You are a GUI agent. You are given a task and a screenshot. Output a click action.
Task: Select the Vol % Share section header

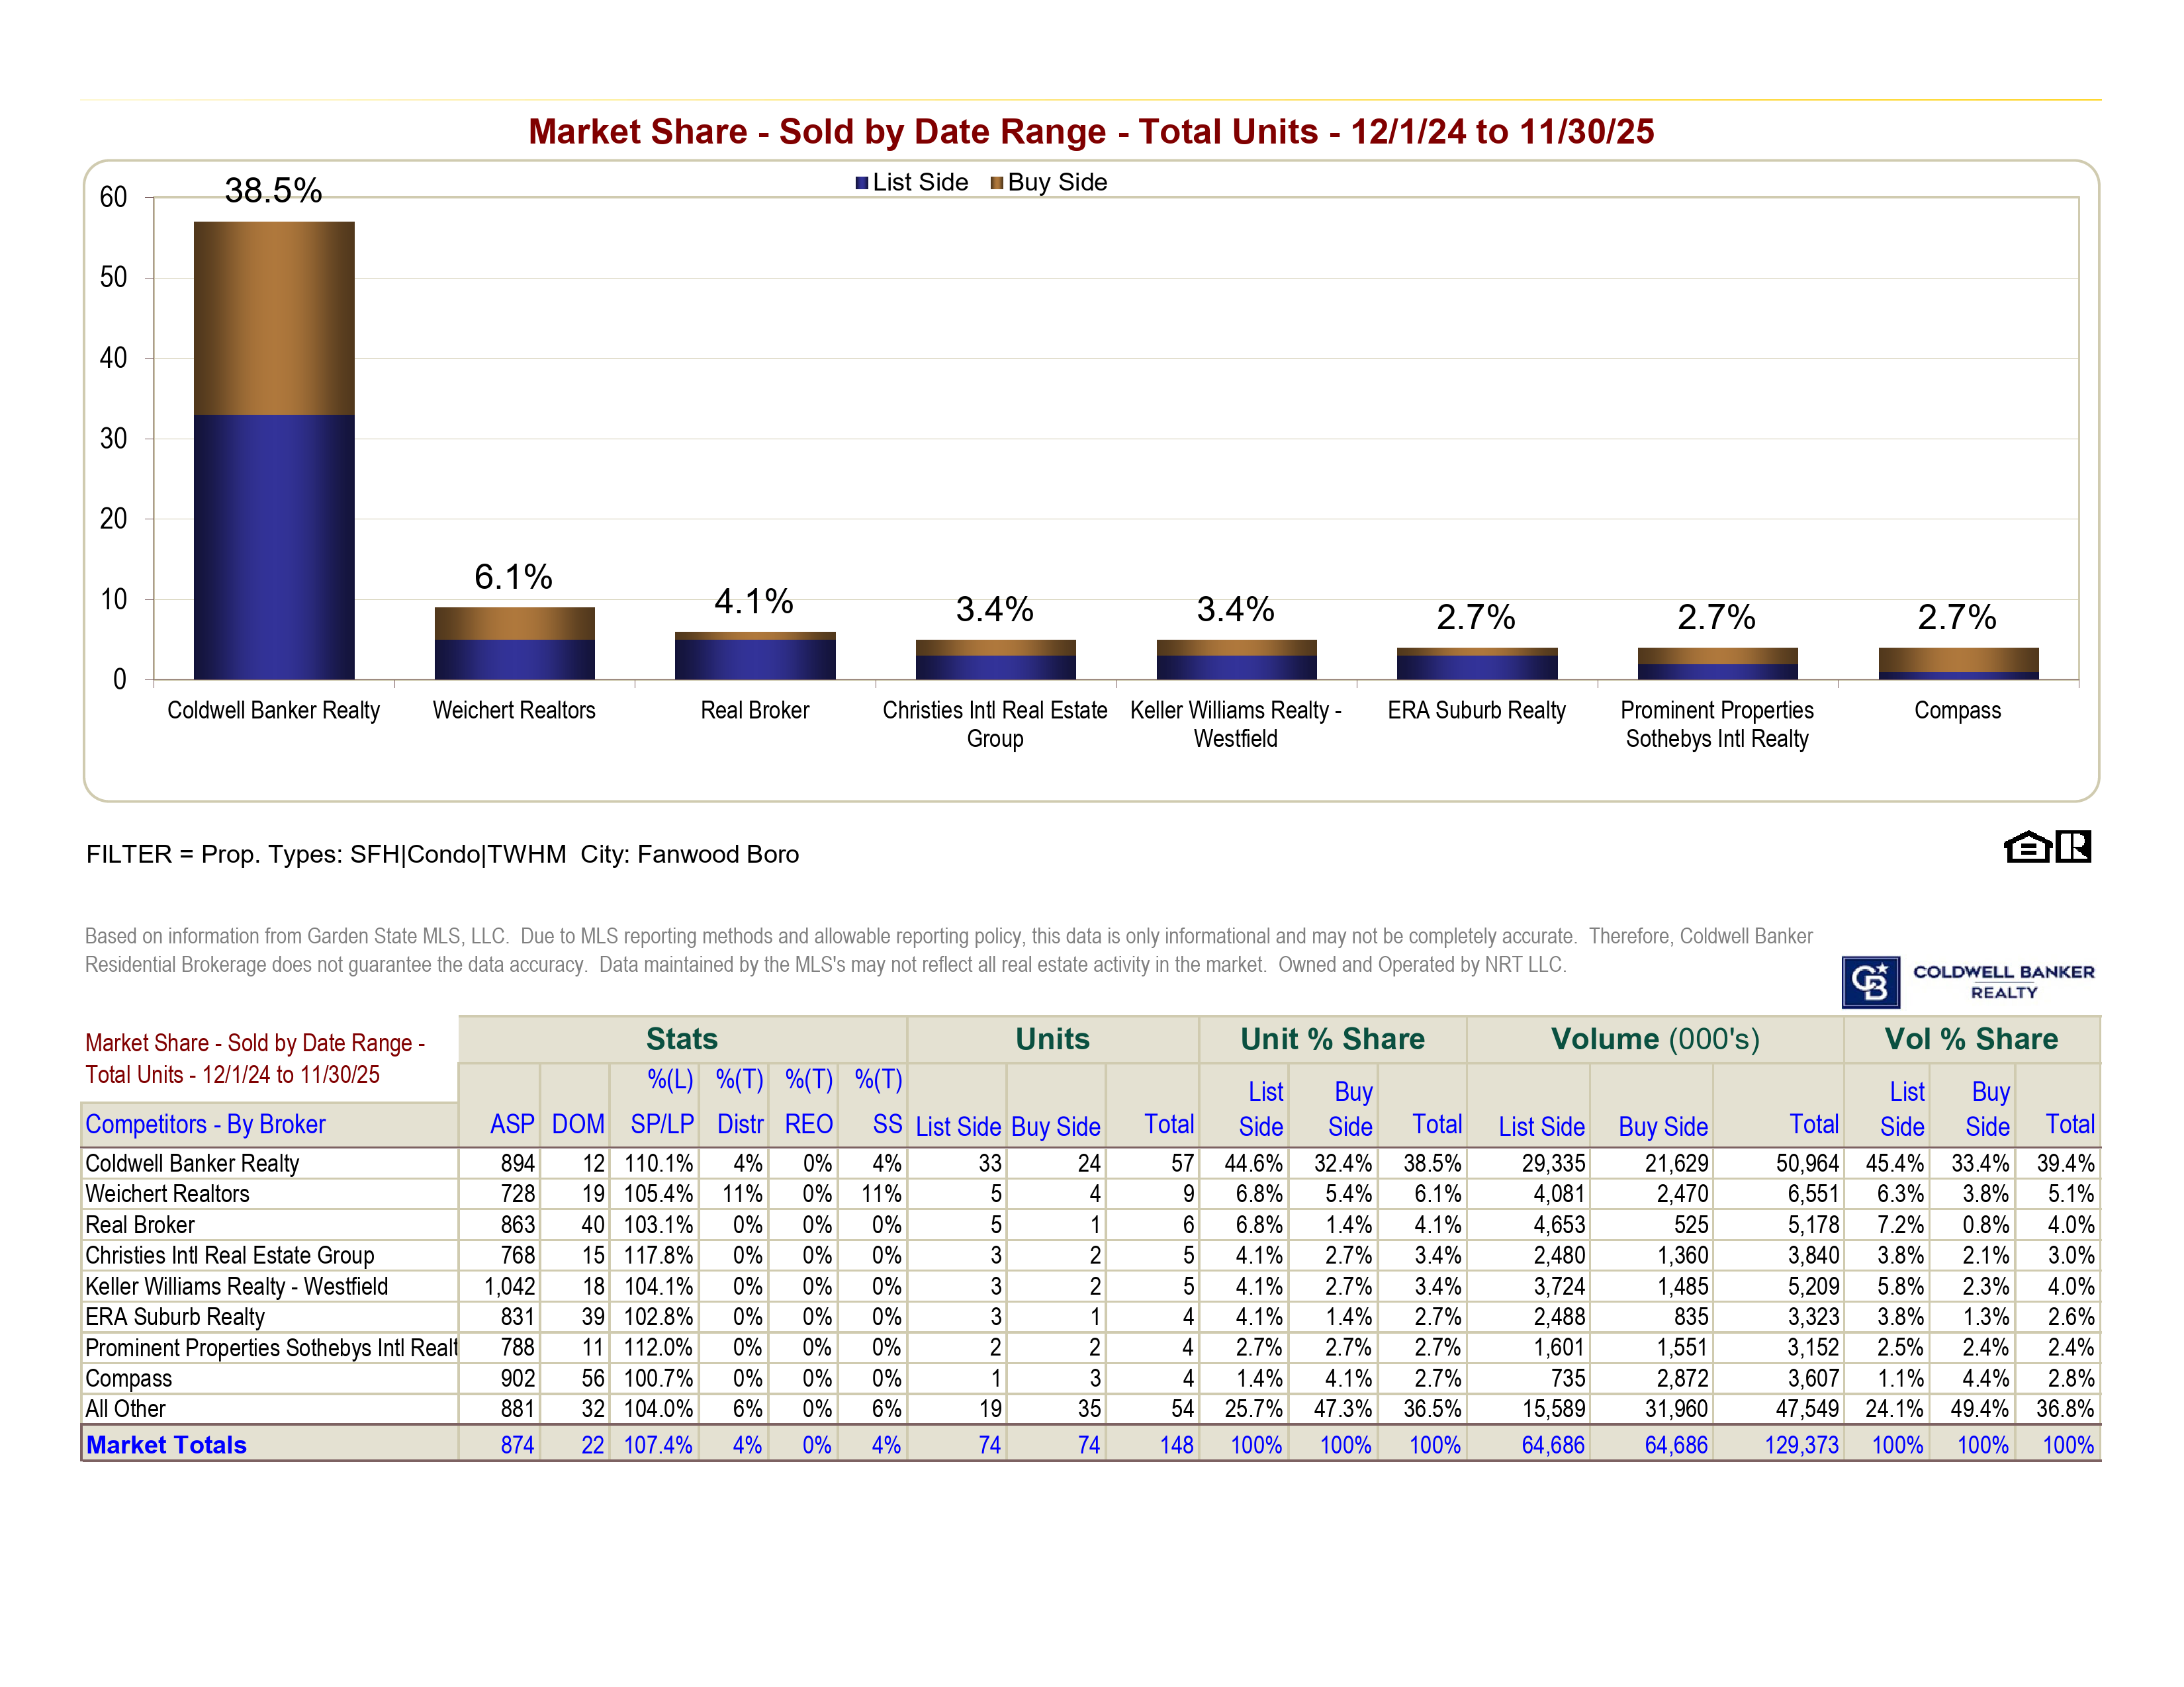(1970, 1039)
